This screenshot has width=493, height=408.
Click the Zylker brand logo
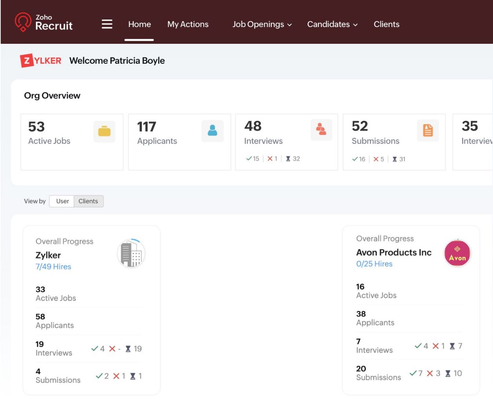(x=41, y=61)
